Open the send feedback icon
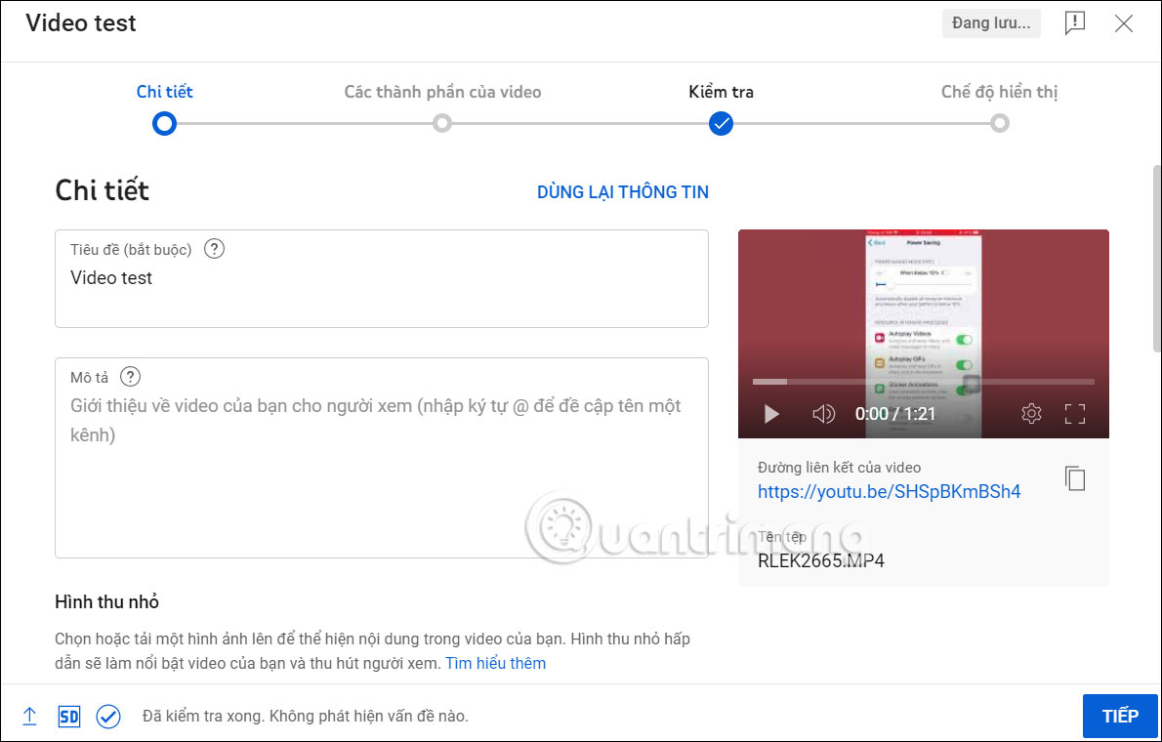The width and height of the screenshot is (1162, 742). tap(1074, 23)
